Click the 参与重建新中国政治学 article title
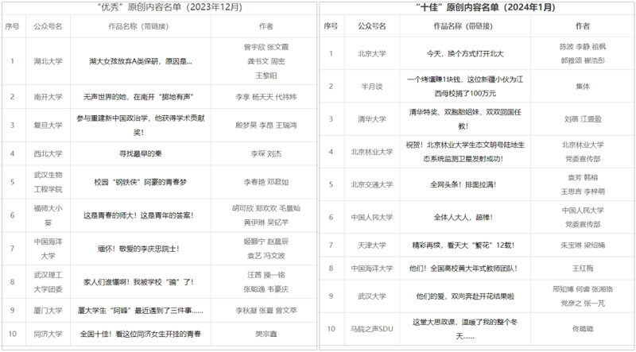The height and width of the screenshot is (352, 636). (x=139, y=124)
